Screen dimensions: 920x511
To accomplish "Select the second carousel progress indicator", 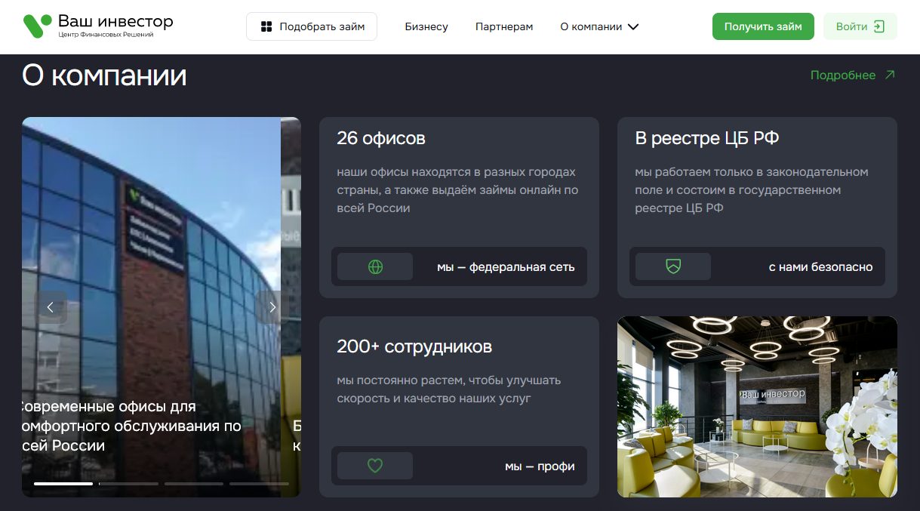I will tap(128, 483).
